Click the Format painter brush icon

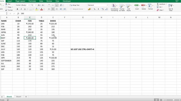[6, 10]
